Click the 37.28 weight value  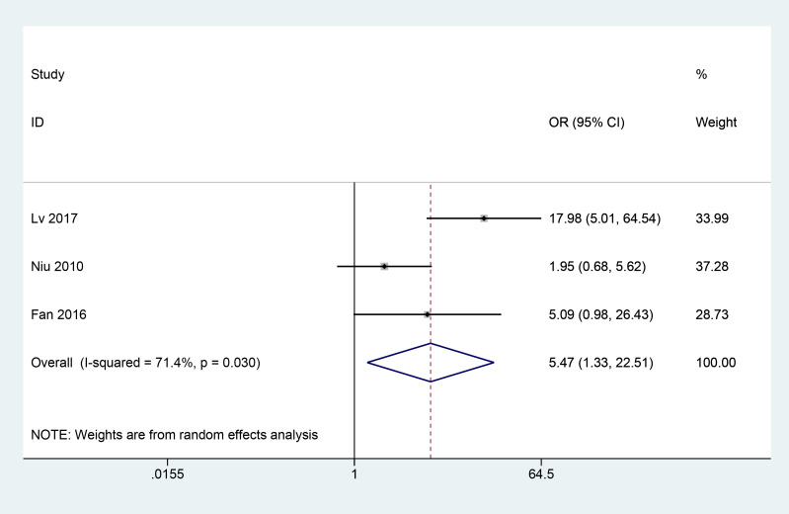tap(712, 266)
